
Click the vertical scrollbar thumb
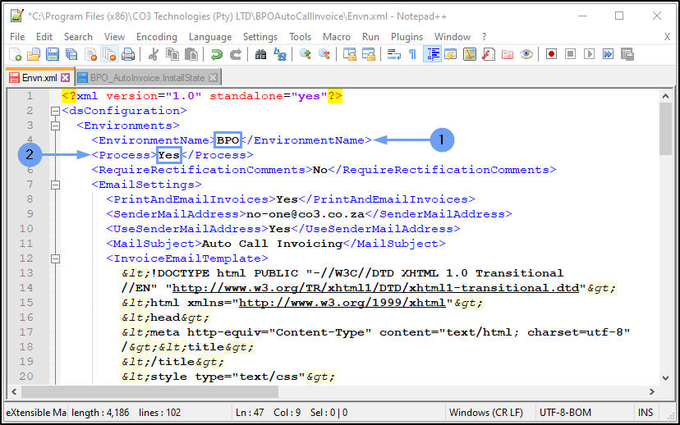pyautogui.click(x=665, y=127)
